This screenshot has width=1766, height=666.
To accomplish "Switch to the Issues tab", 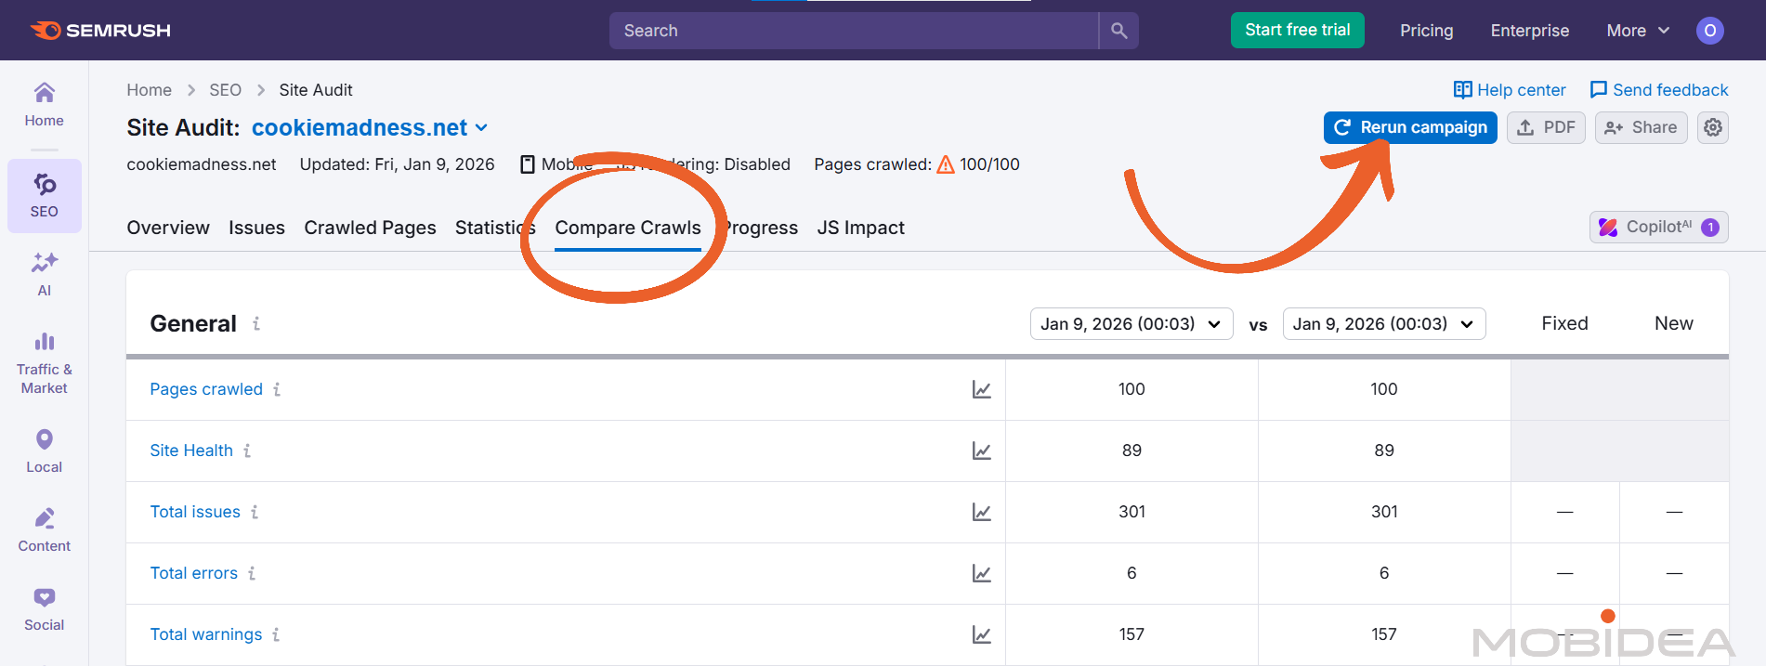I will pos(256,228).
